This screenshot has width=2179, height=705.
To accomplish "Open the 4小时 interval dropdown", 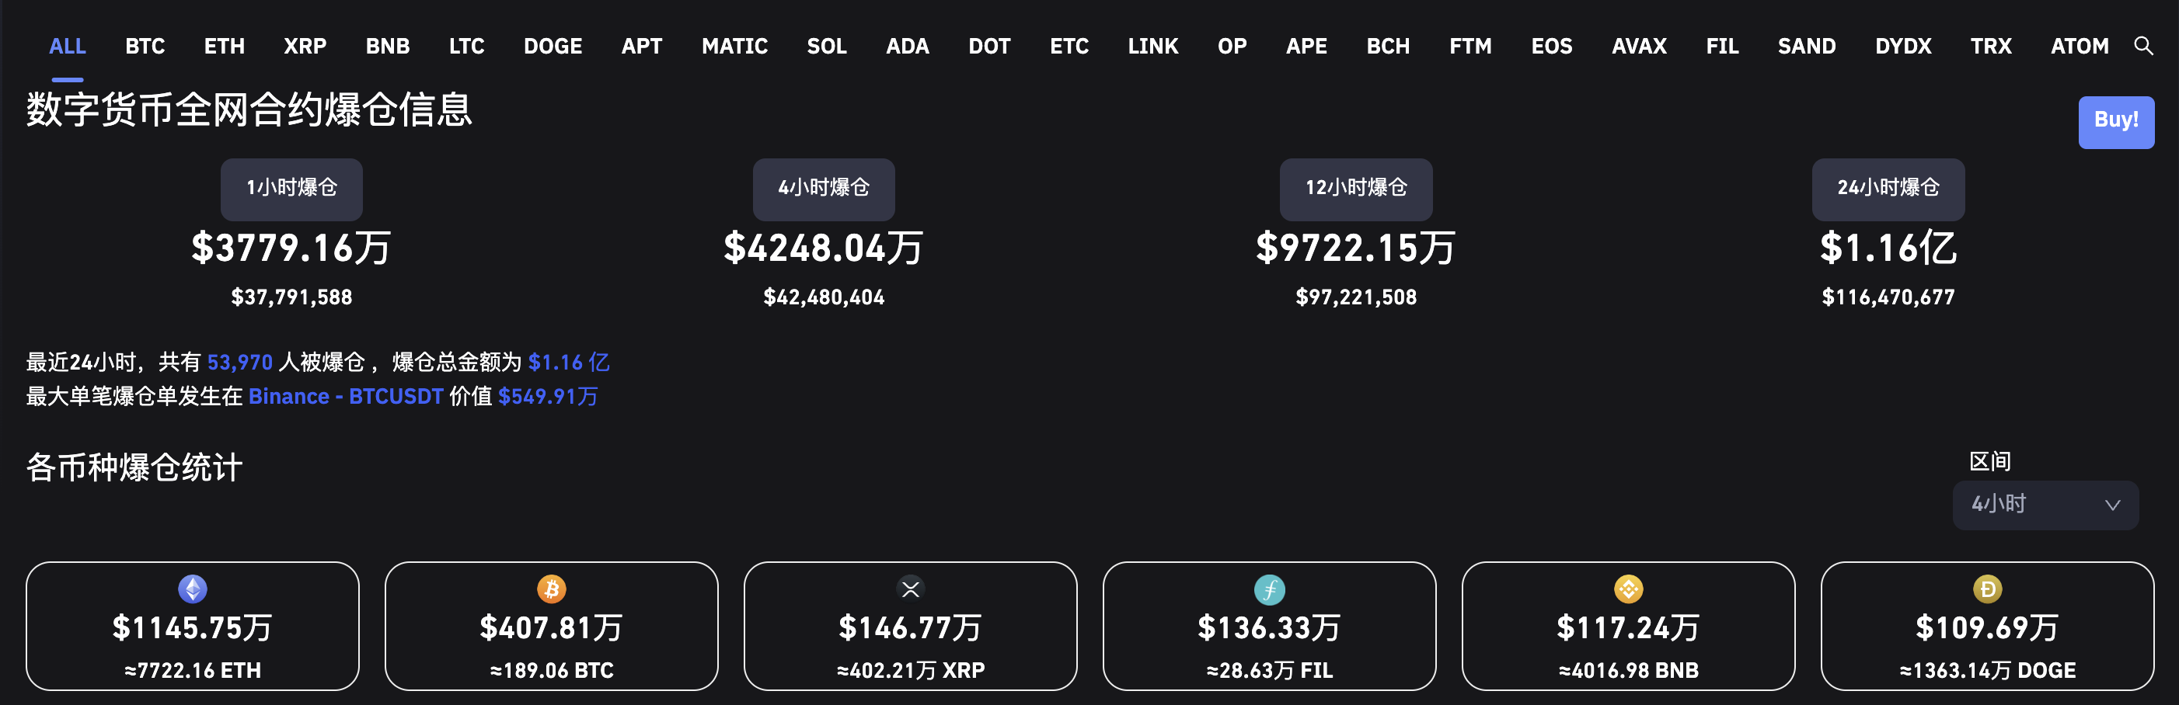I will [x=2045, y=505].
